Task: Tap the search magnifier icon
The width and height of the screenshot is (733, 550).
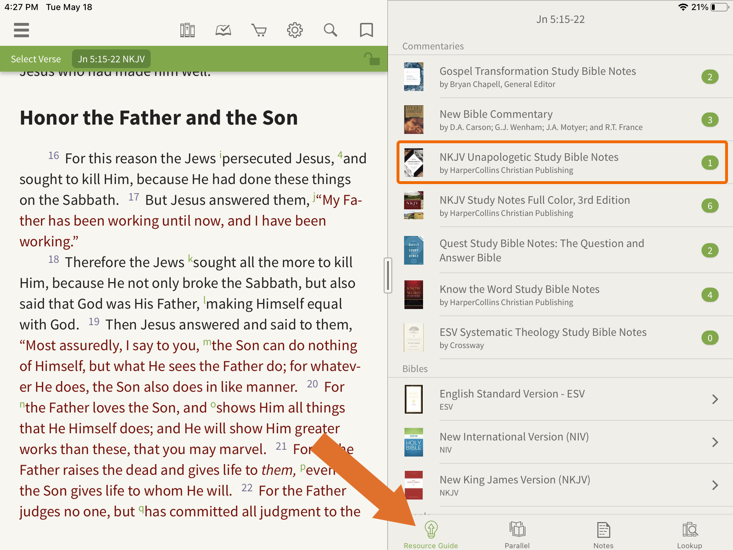Action: coord(330,30)
